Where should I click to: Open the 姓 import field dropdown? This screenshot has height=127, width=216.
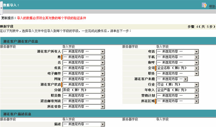click(84, 57)
